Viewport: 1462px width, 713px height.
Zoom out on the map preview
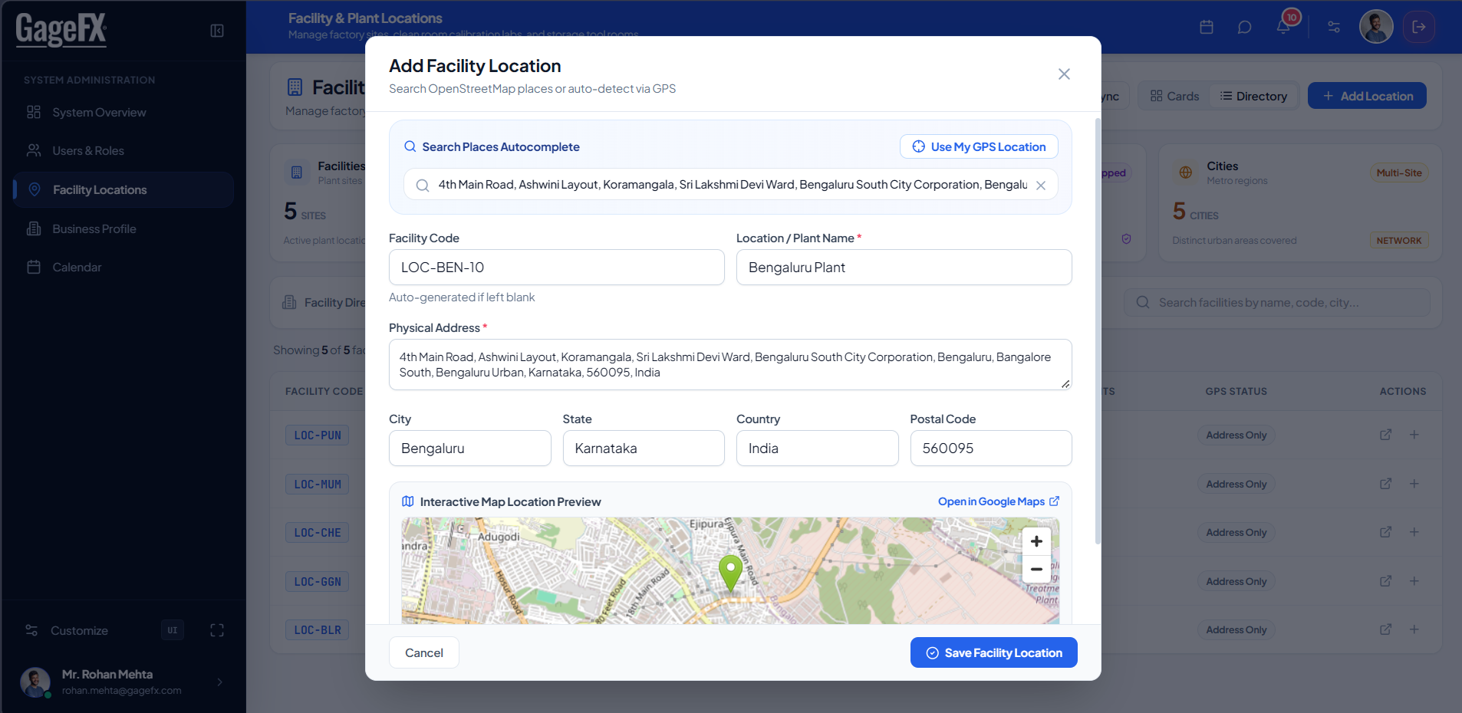point(1036,569)
